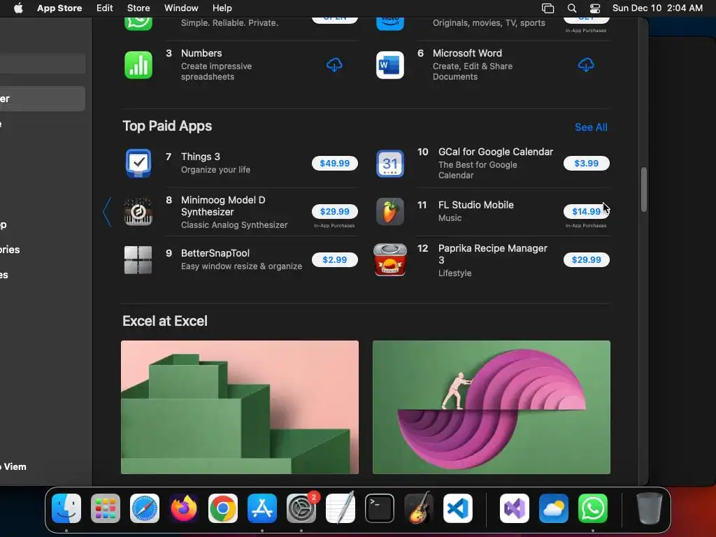Open the Help menu
The image size is (716, 537).
222,8
